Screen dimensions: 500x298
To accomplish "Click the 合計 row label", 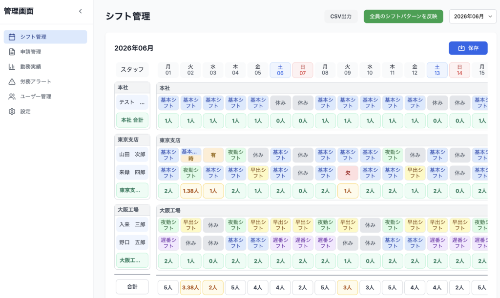I will [132, 287].
